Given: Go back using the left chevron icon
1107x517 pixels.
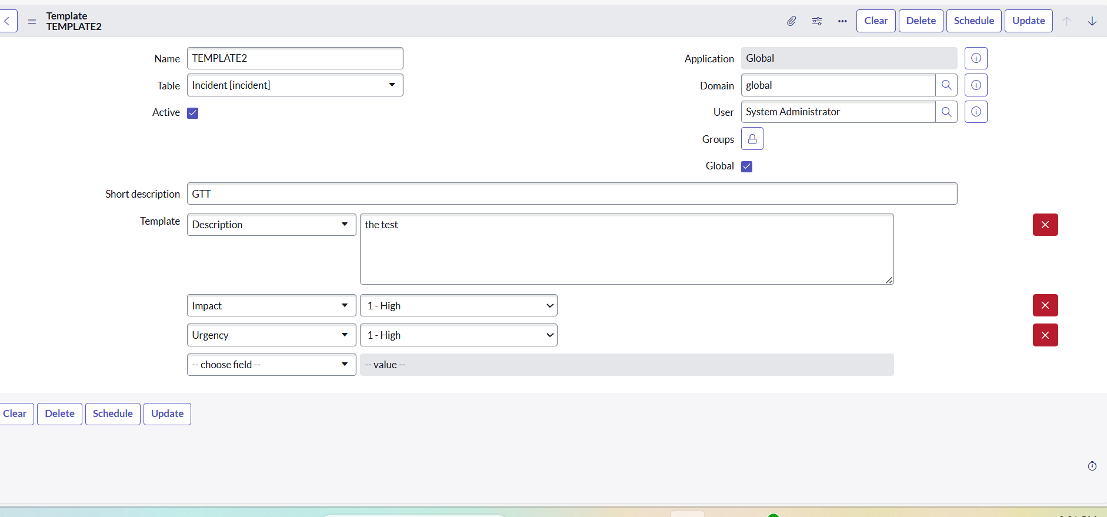Looking at the screenshot, I should point(8,21).
